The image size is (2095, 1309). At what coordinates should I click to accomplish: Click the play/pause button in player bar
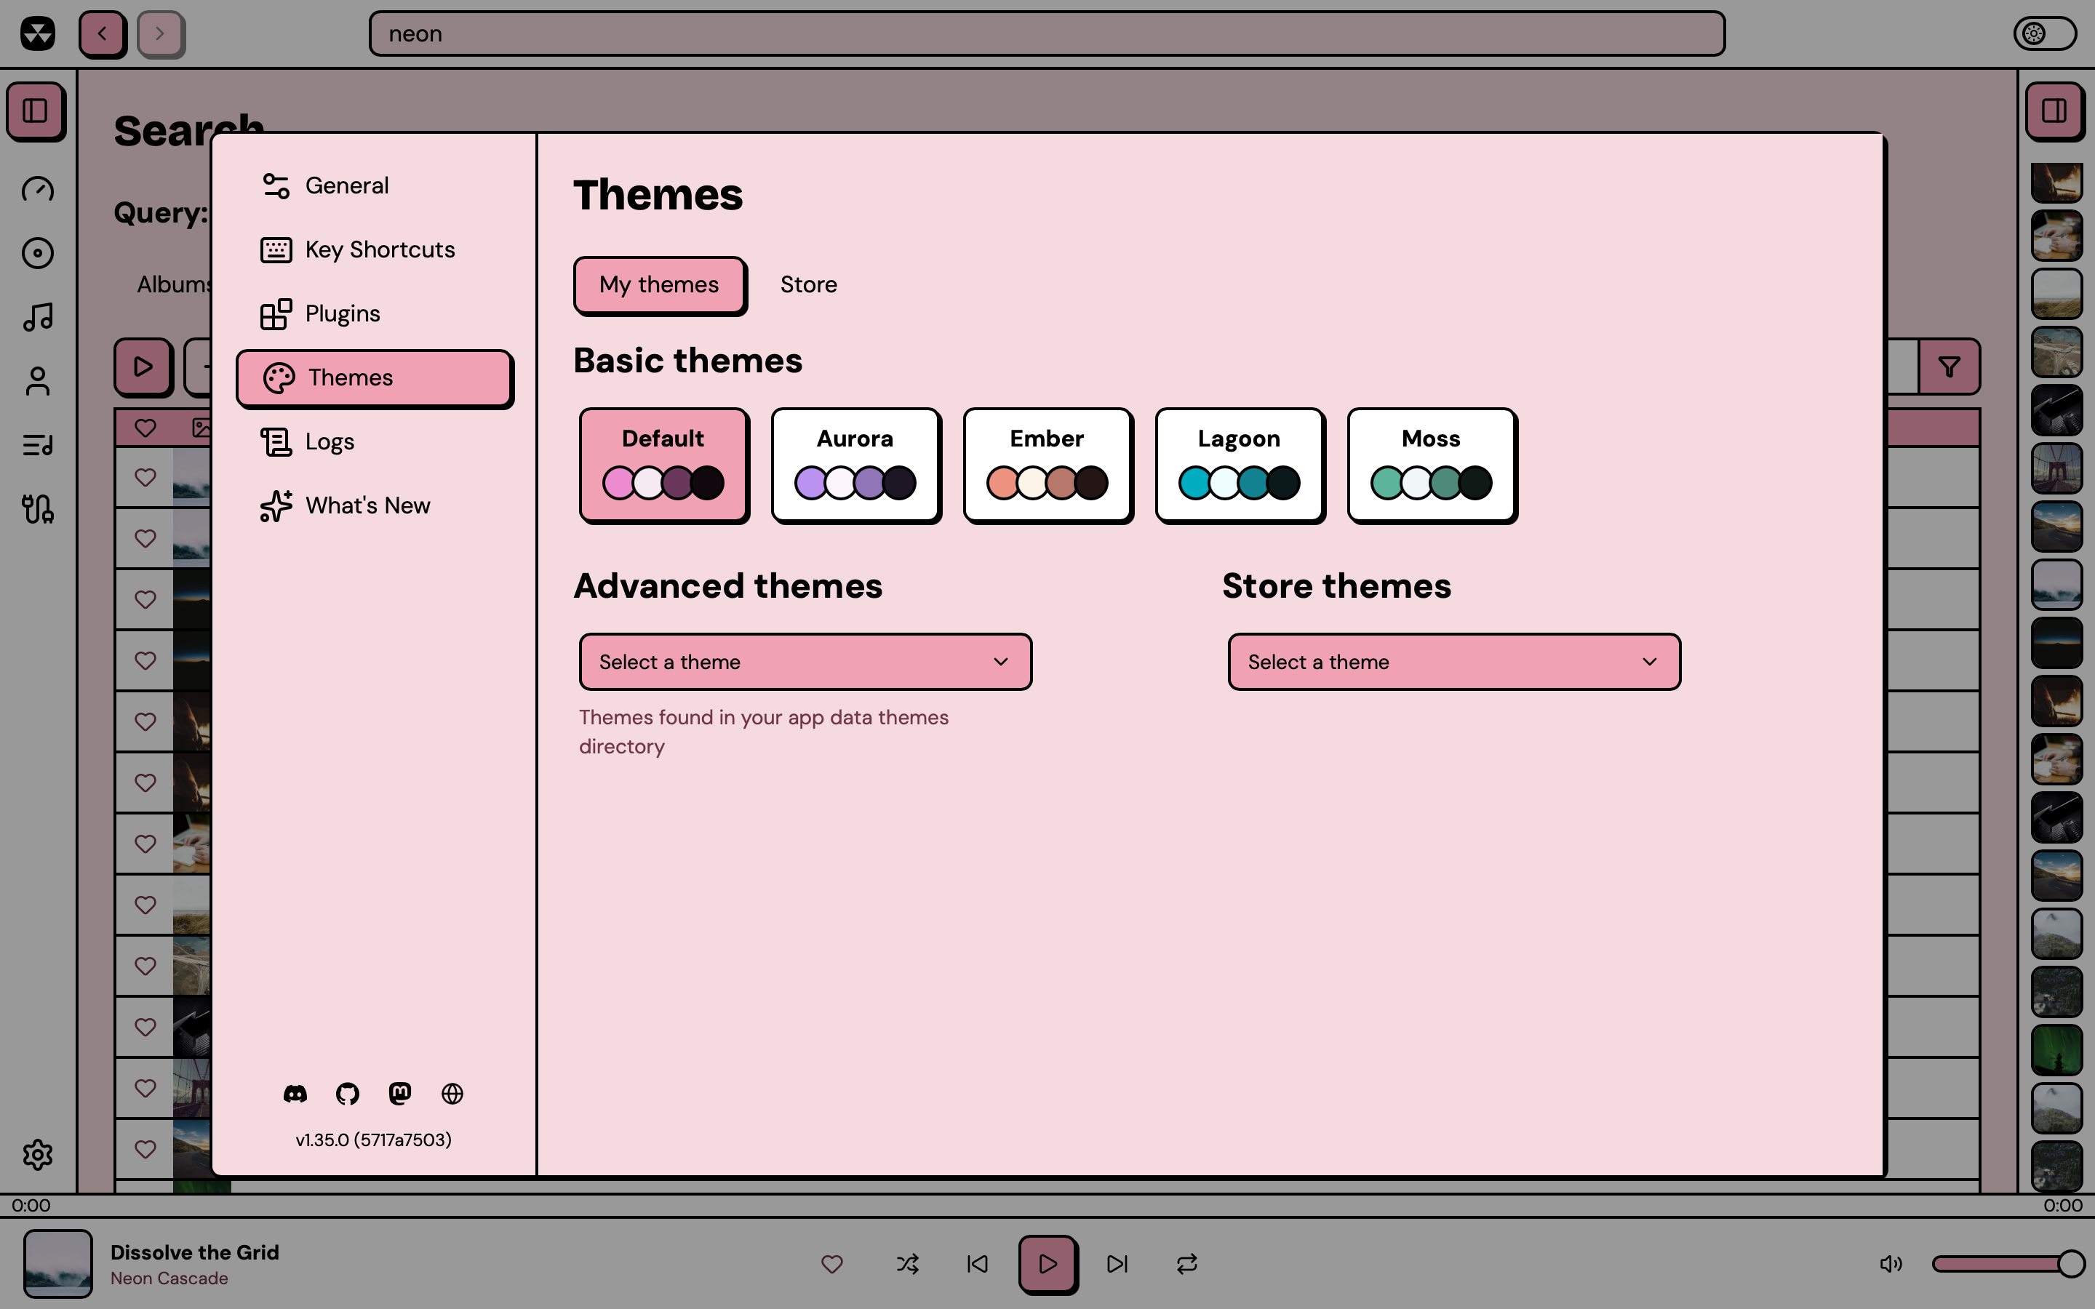(x=1047, y=1264)
